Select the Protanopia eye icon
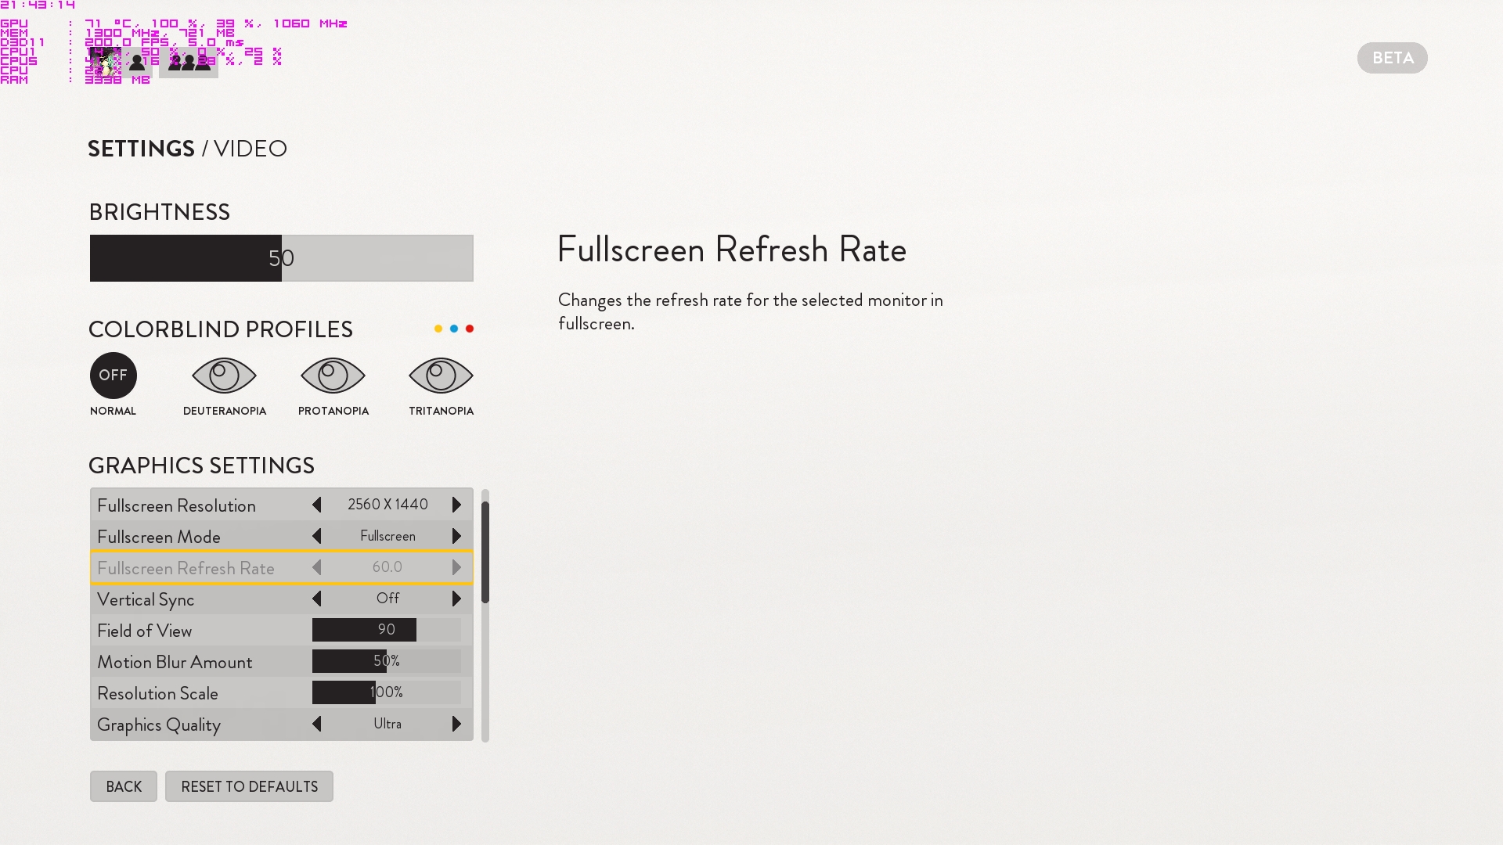 [333, 376]
